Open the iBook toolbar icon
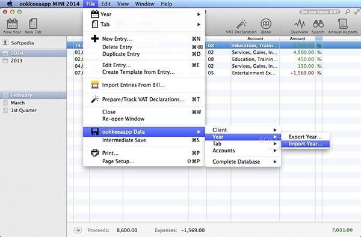 [x=266, y=23]
